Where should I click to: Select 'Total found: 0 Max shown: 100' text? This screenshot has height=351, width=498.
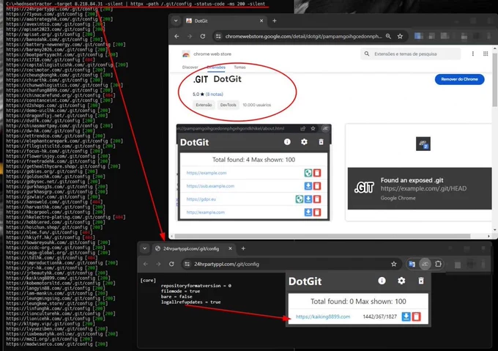(x=358, y=301)
